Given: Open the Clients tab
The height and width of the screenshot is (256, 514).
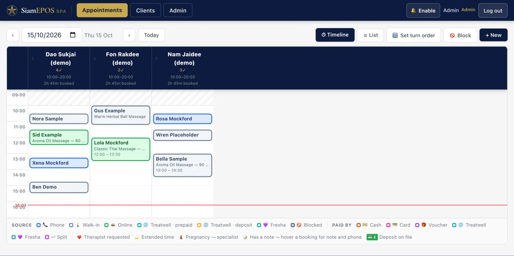Looking at the screenshot, I should coord(145,10).
